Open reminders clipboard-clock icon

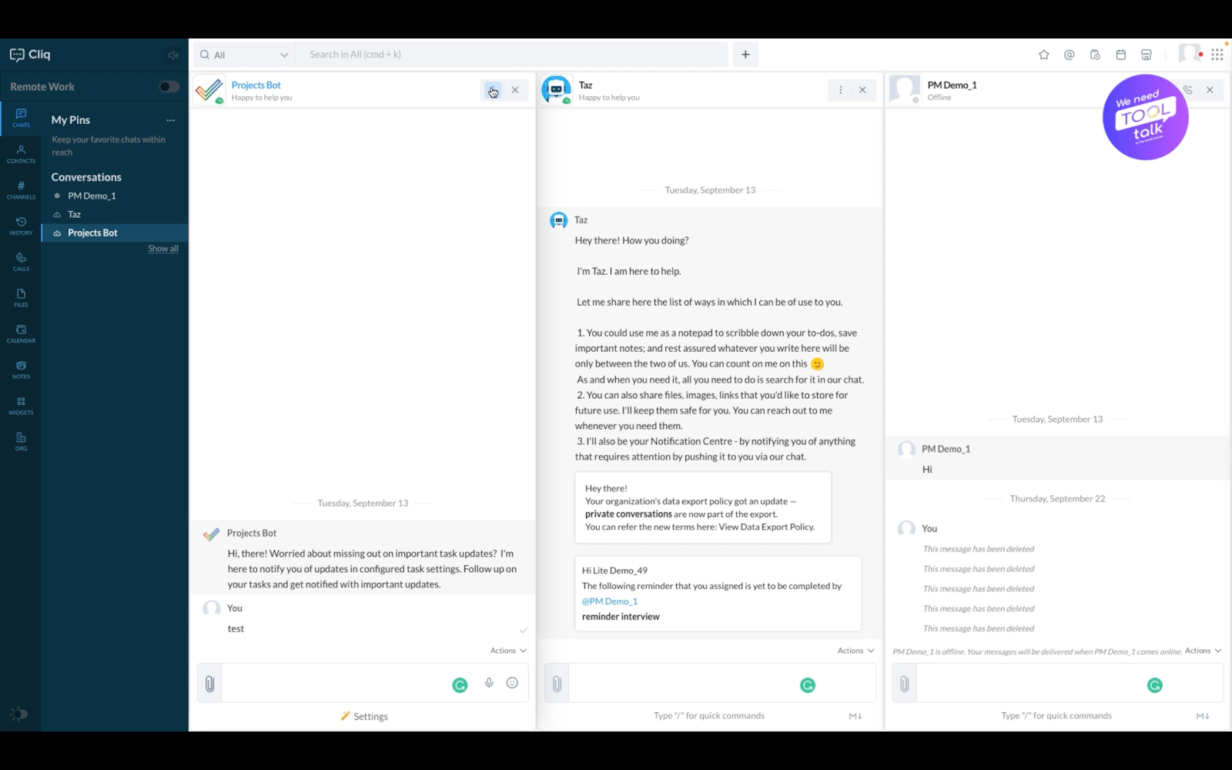(1095, 55)
